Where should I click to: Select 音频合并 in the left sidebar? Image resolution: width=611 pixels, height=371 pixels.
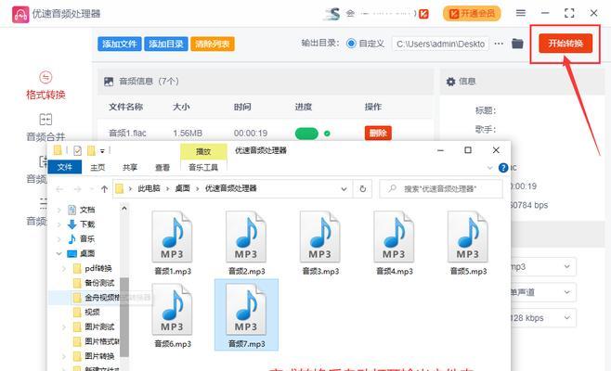pos(45,128)
